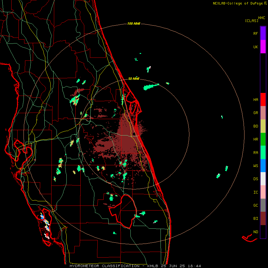The width and height of the screenshot is (268, 268).
Task: Click the "18:44" timestamp text
Action: pos(194,266)
